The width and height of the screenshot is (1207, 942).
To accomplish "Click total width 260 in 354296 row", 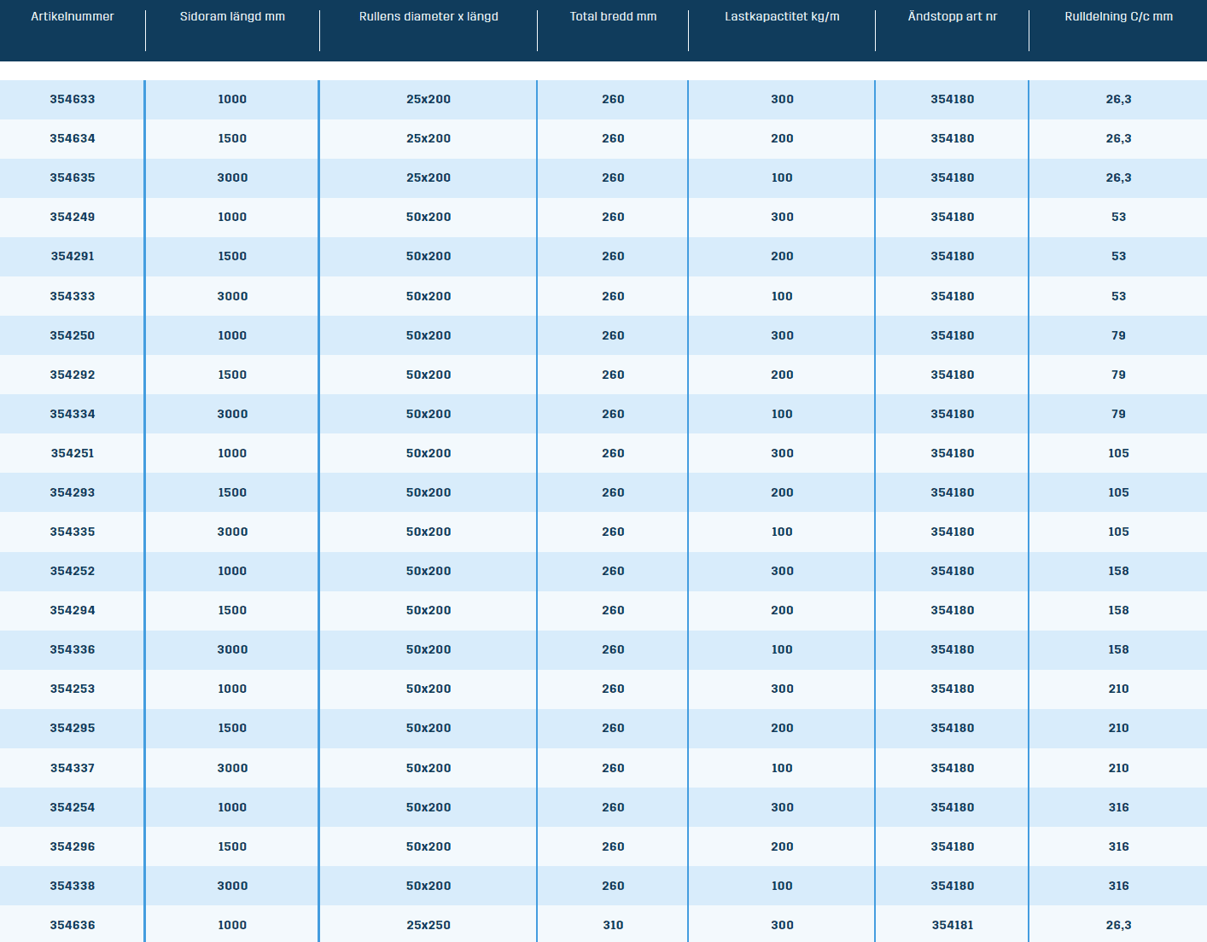I will coord(613,846).
